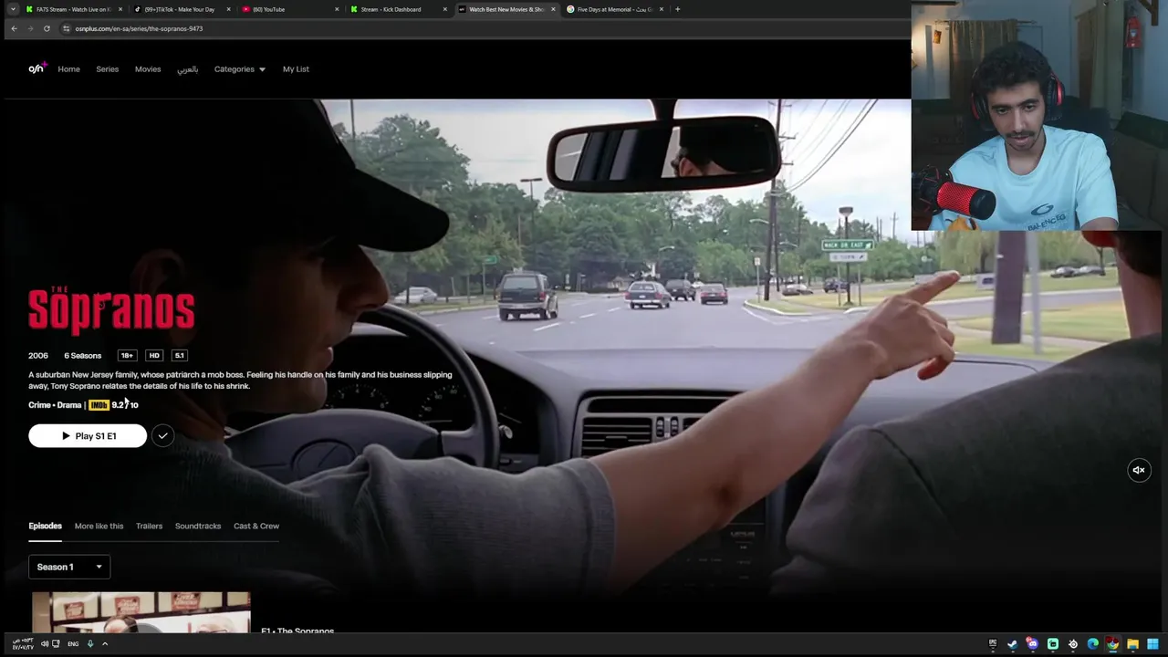Open site information icon in address bar
Image resolution: width=1168 pixels, height=657 pixels.
pyautogui.click(x=66, y=28)
